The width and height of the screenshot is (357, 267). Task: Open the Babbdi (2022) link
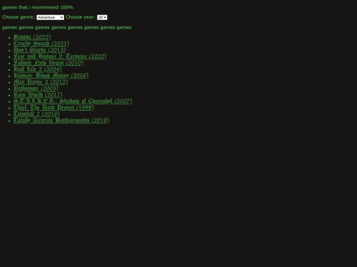tap(32, 37)
